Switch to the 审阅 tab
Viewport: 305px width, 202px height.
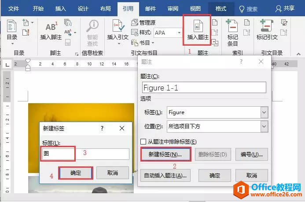pyautogui.click(x=173, y=8)
